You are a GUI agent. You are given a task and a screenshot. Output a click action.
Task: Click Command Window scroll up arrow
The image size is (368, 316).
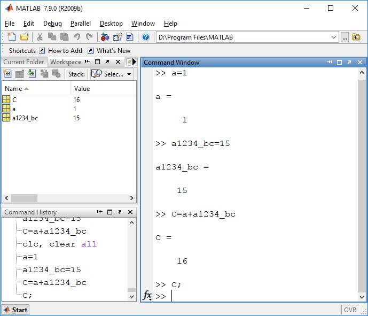[x=362, y=73]
